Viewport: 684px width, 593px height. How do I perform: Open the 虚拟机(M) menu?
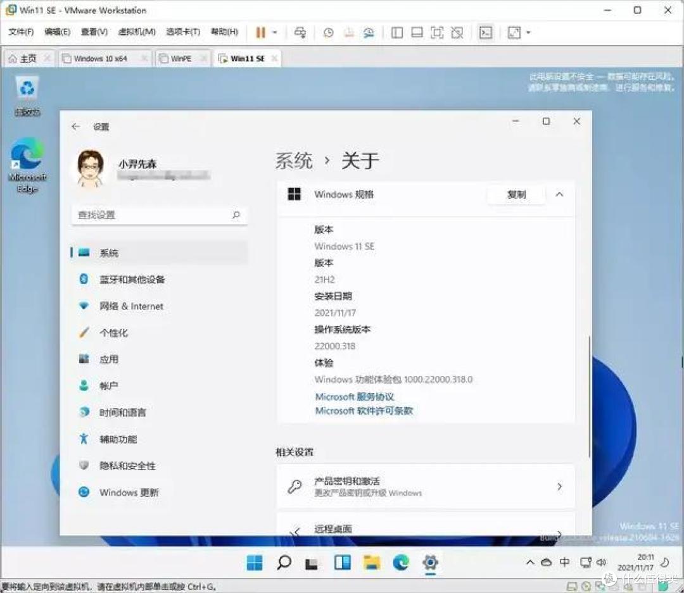click(x=137, y=32)
